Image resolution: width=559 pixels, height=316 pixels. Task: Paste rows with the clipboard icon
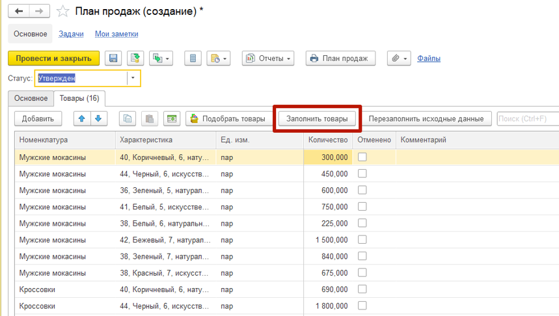[x=150, y=118]
